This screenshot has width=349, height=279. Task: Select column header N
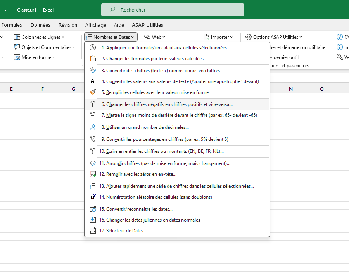[291, 89]
